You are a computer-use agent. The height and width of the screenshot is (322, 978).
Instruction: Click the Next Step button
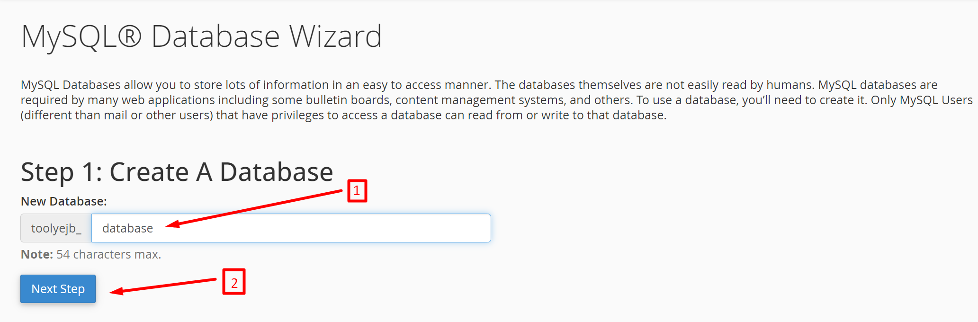(x=58, y=289)
